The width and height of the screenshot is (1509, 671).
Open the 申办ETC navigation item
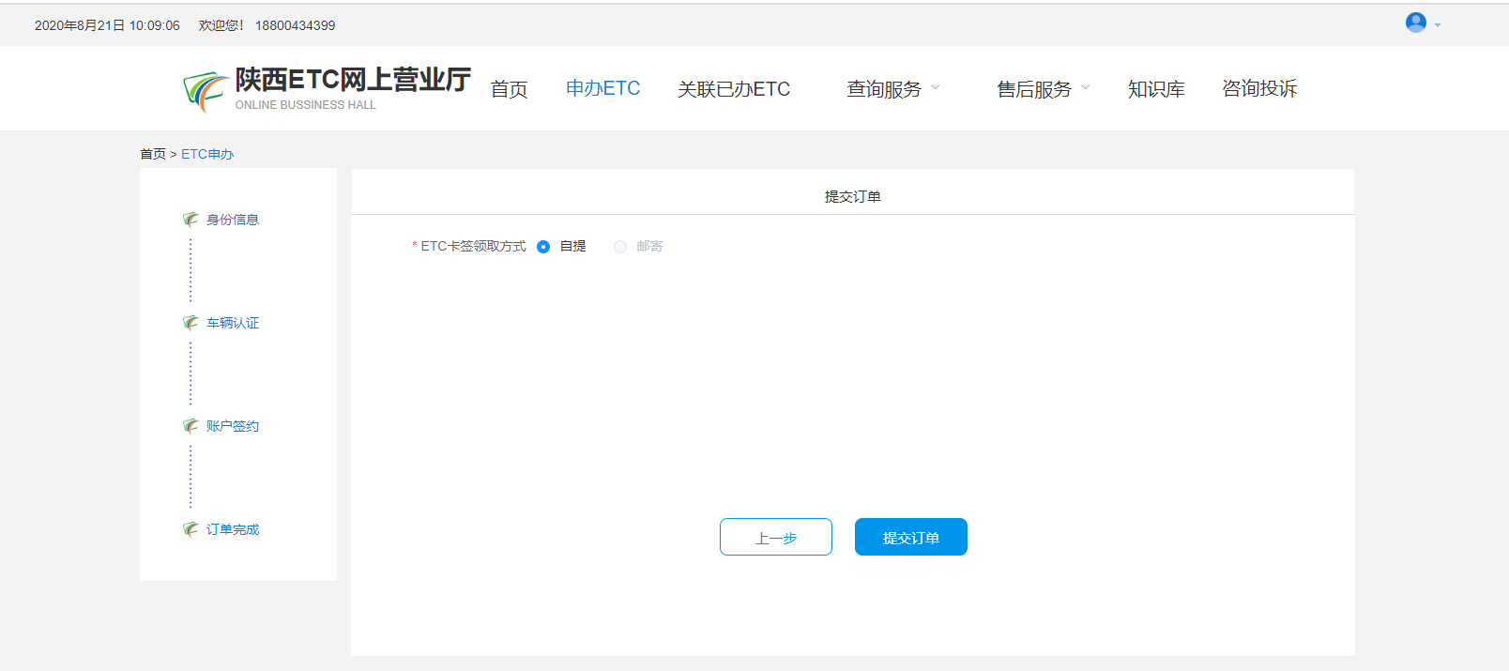(602, 88)
